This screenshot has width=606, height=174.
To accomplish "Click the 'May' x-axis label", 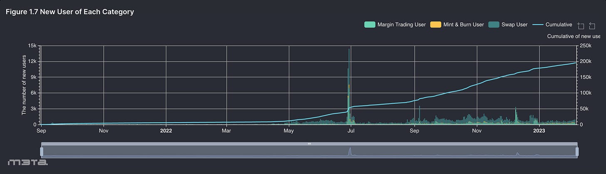I will [x=289, y=131].
